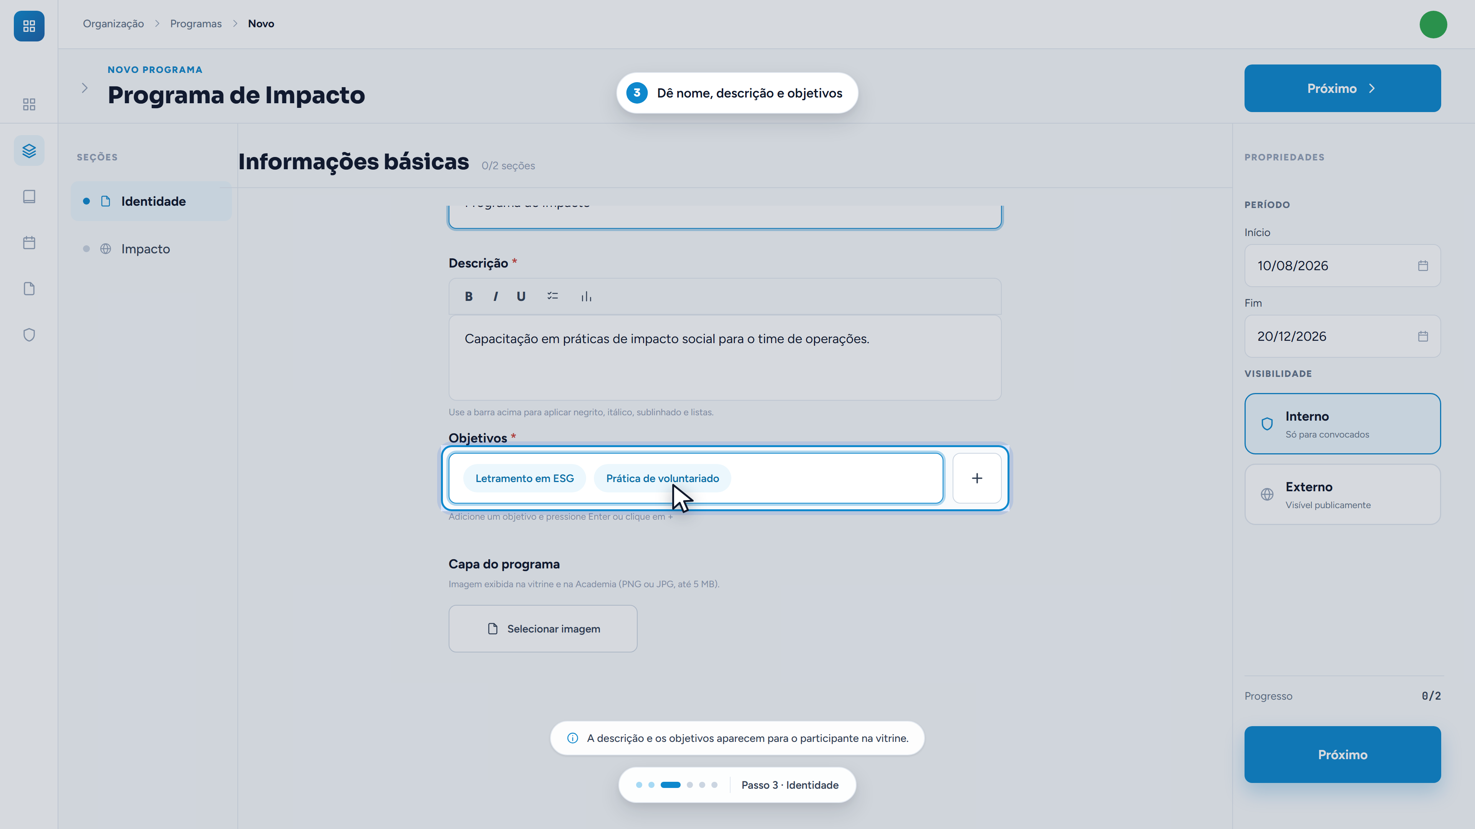Open the Impacto section

pyautogui.click(x=151, y=249)
